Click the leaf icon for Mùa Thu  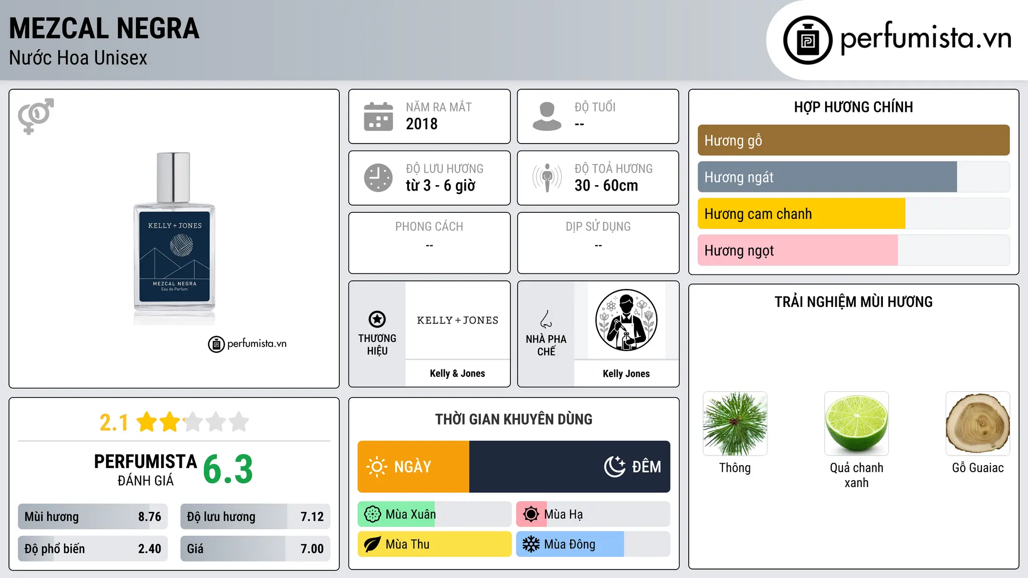coord(372,544)
